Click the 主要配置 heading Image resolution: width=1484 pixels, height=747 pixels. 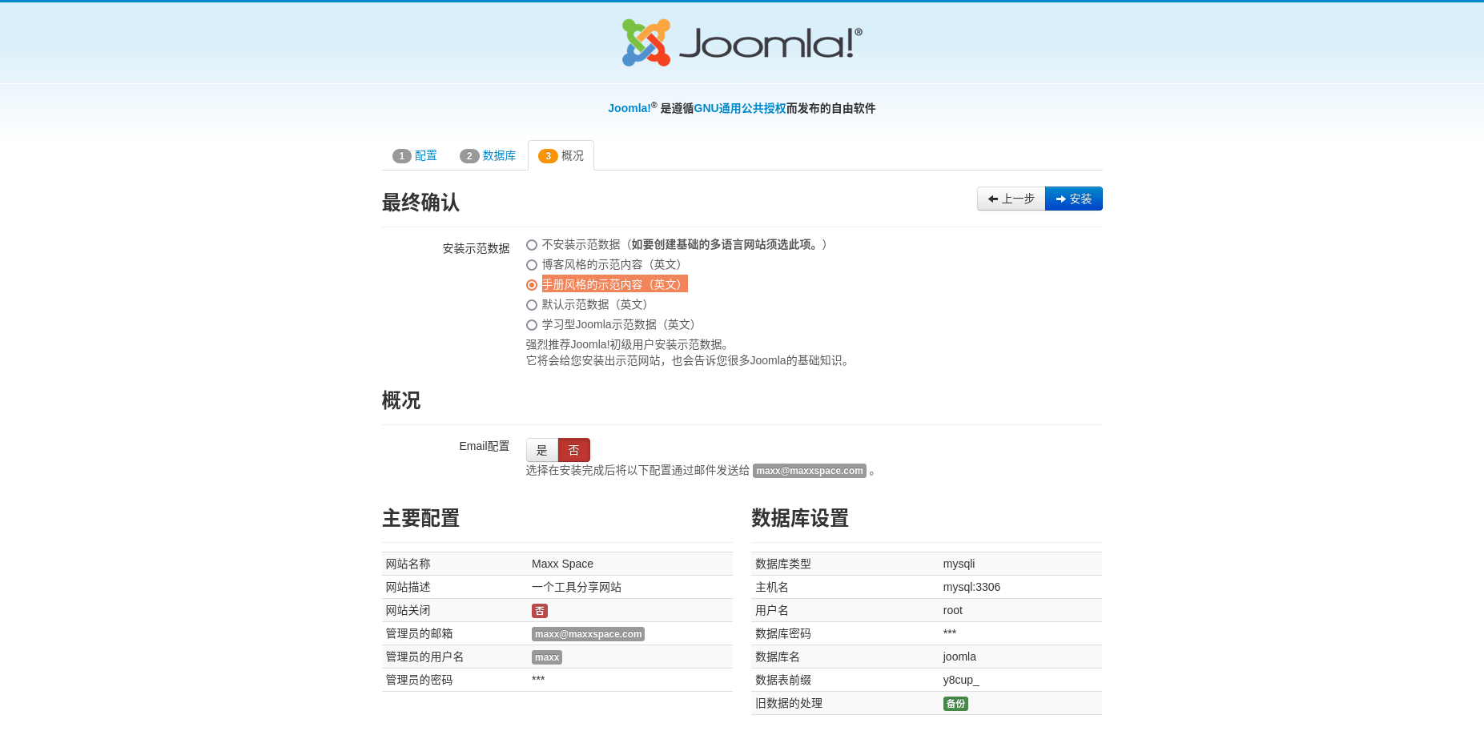pos(420,518)
